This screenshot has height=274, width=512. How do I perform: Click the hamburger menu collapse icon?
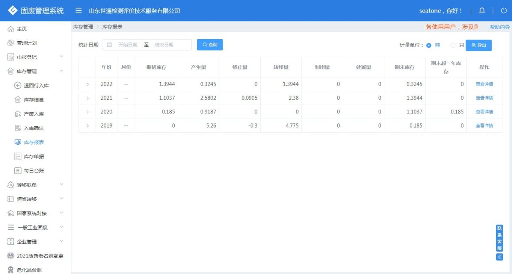[x=79, y=11]
